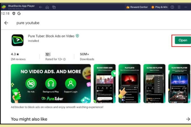Click the Google G icon in status bar
The height and width of the screenshot is (127, 191).
19,13
